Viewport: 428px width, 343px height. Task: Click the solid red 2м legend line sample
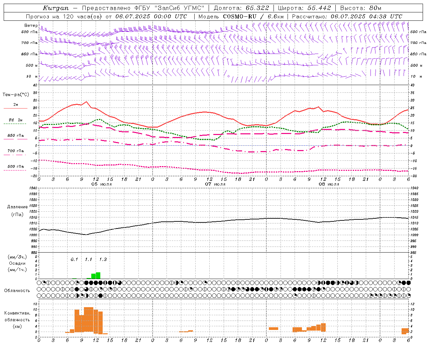pyautogui.click(x=15, y=109)
